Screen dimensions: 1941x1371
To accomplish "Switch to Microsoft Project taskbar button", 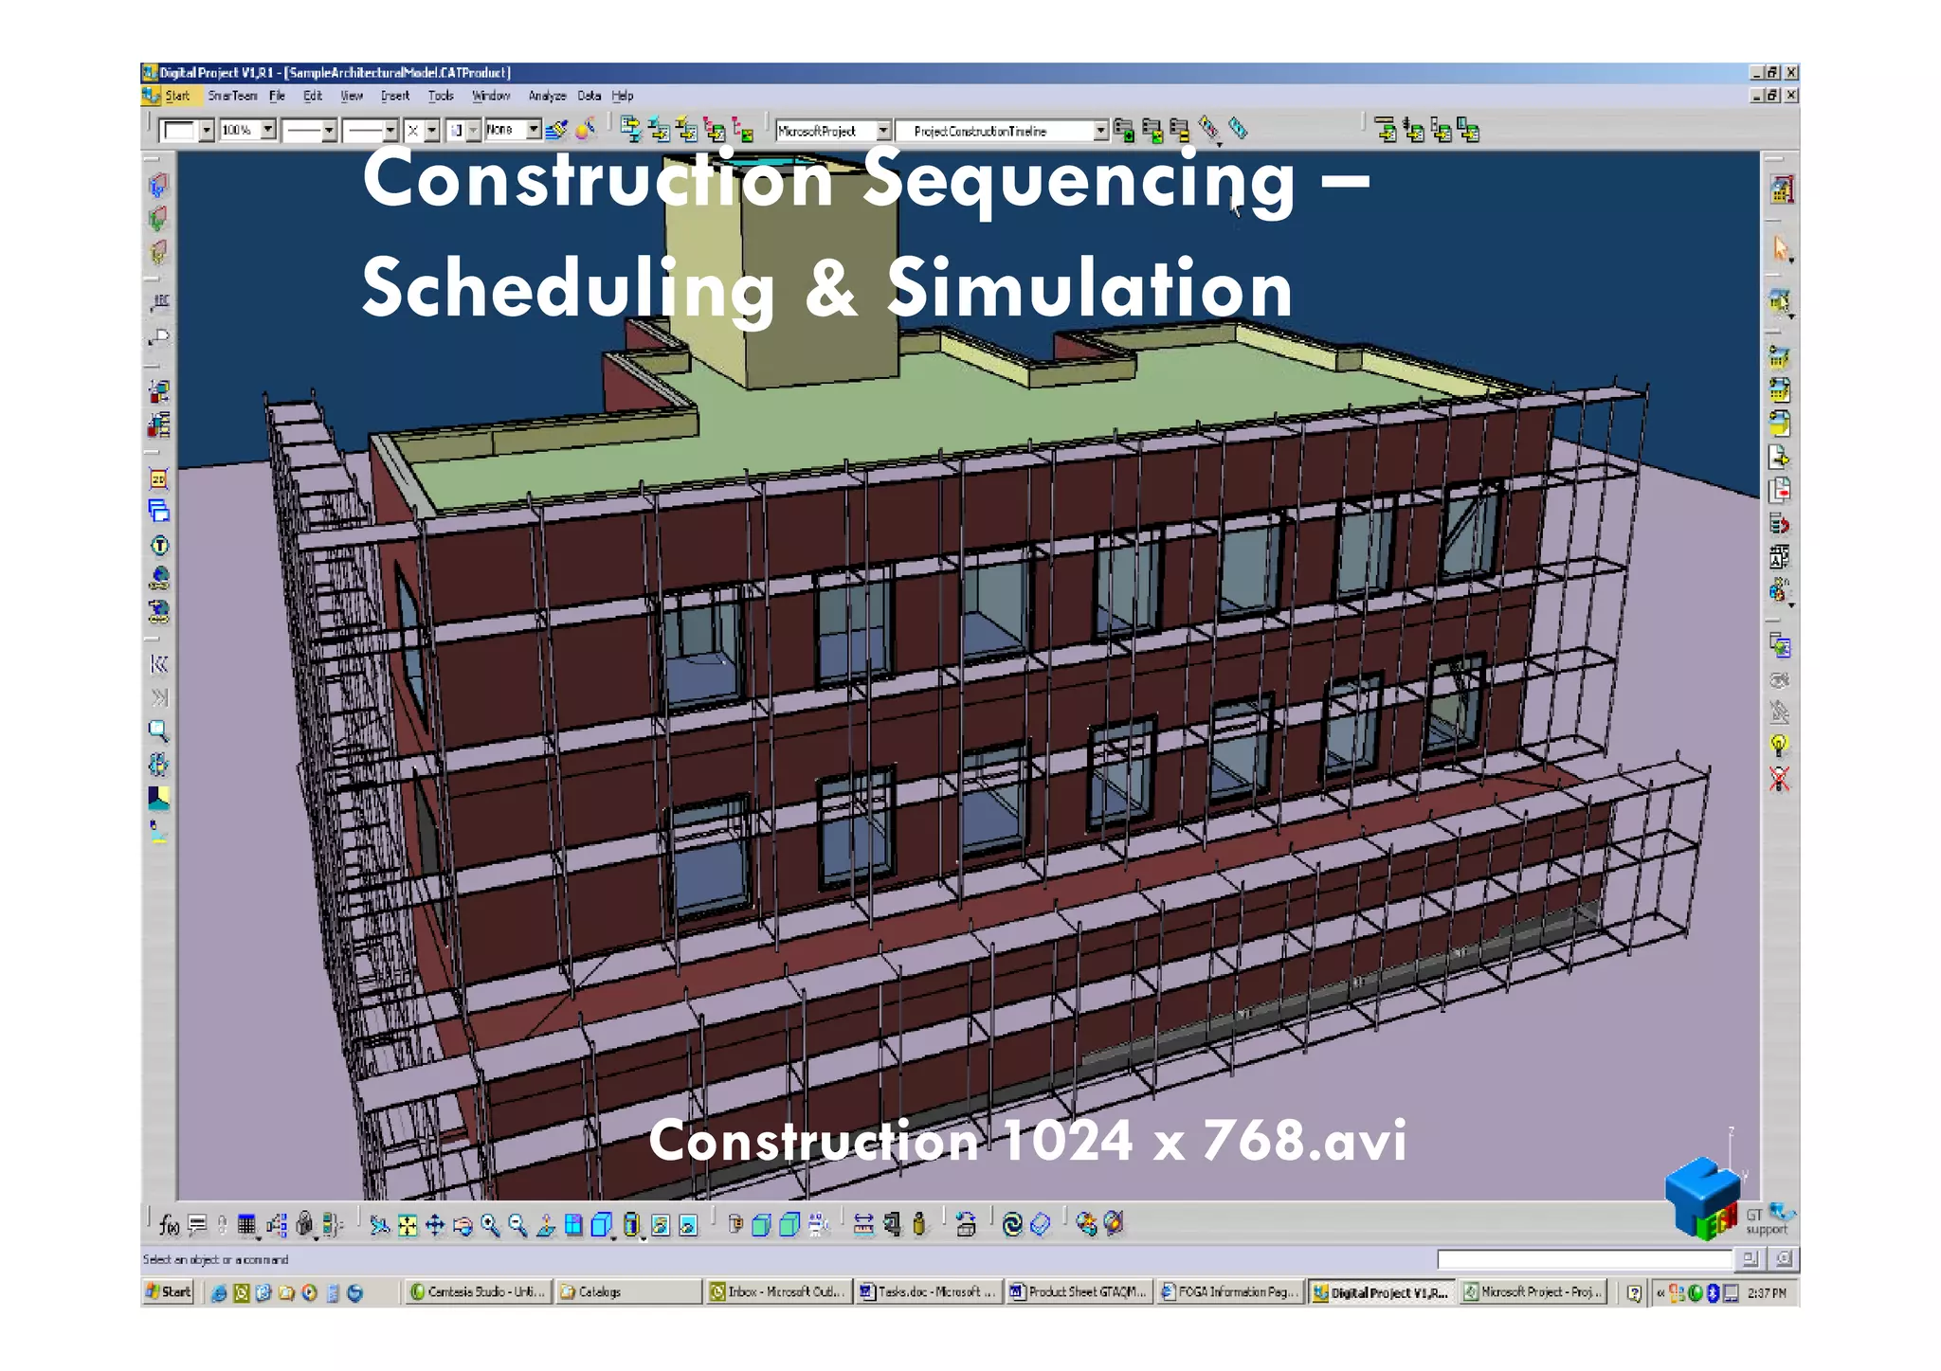I will pyautogui.click(x=1533, y=1291).
